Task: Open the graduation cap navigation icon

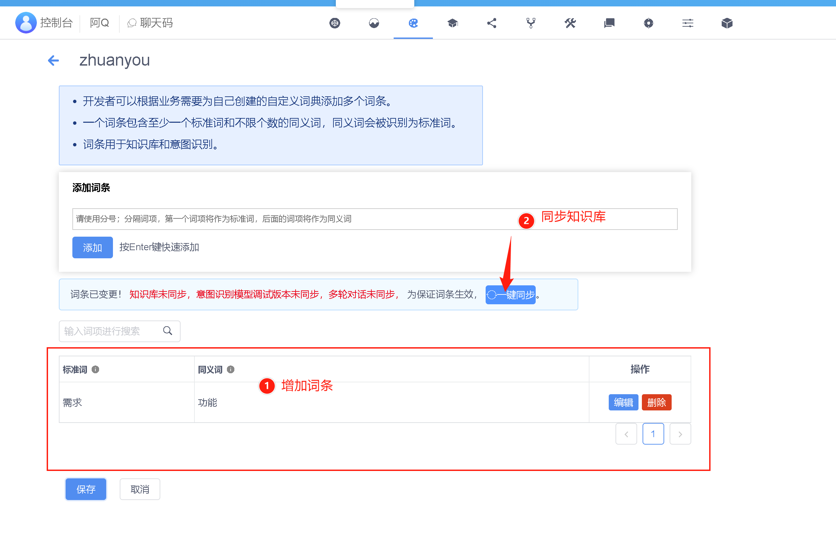Action: point(452,23)
